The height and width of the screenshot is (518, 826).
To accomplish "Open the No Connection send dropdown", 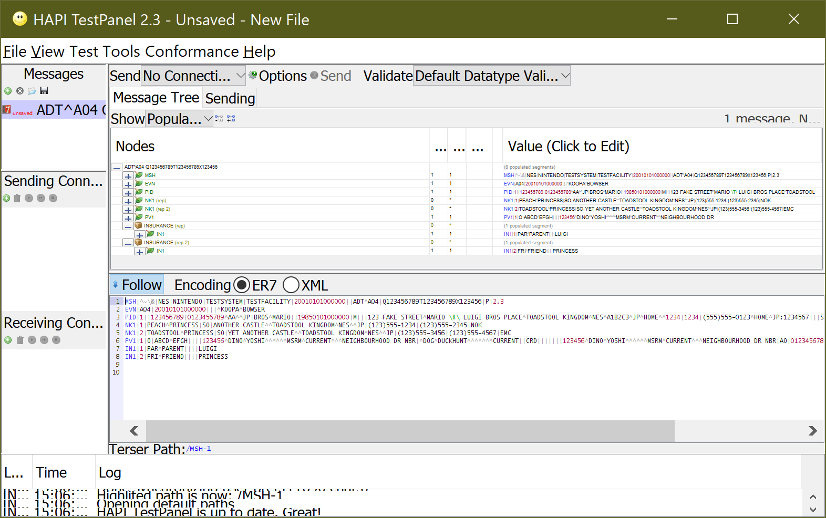I will tap(193, 76).
